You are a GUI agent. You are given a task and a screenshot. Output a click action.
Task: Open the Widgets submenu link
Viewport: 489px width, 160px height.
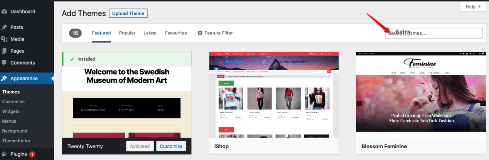tap(11, 111)
